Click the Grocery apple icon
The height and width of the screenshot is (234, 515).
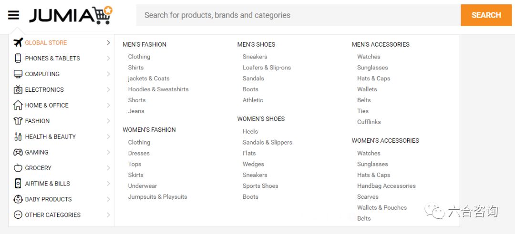18,168
